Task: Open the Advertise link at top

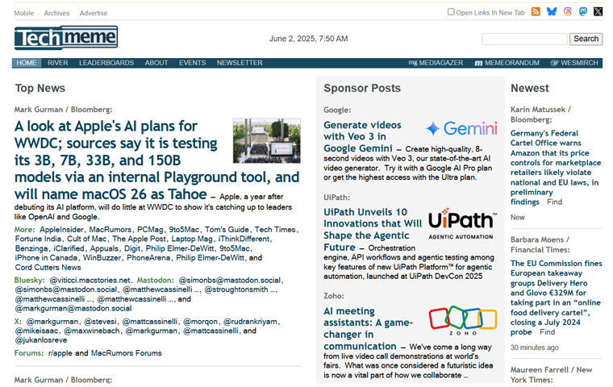Action: (94, 13)
